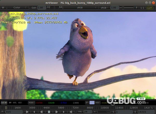
Task: Set zoom to 1:1
Action: tap(142, 8)
